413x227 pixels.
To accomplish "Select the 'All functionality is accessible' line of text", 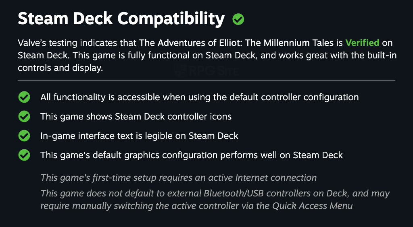I will [199, 97].
